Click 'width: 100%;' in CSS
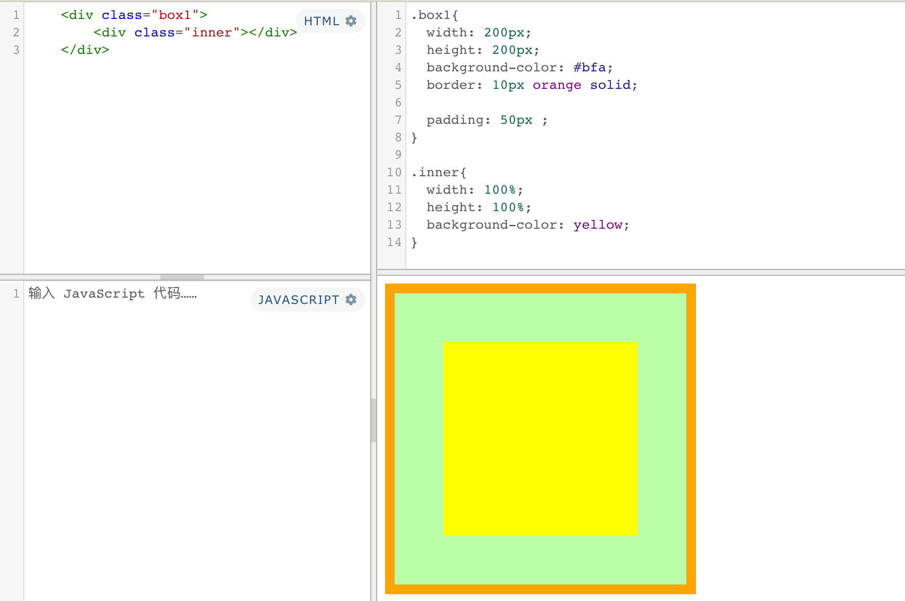Viewport: 905px width, 601px height. [475, 190]
